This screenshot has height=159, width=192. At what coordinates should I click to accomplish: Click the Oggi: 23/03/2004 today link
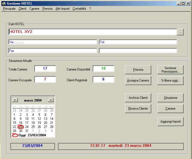point(32,135)
